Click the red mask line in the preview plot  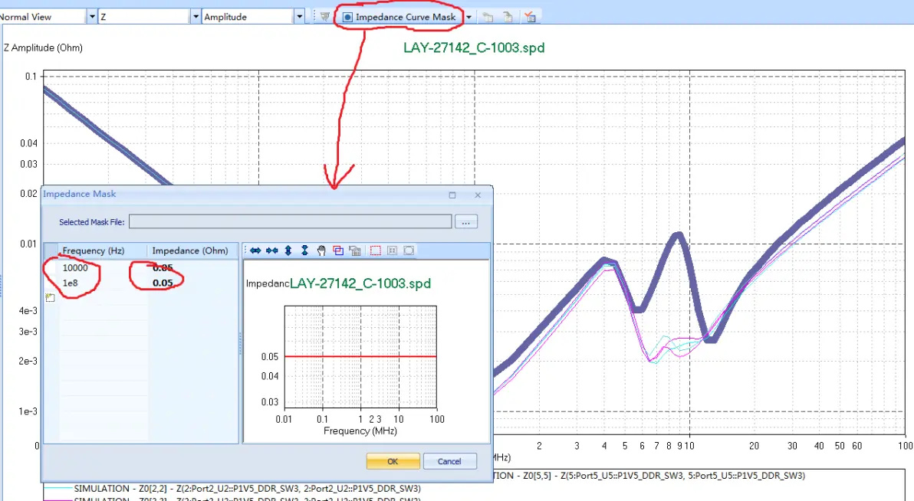tap(360, 356)
